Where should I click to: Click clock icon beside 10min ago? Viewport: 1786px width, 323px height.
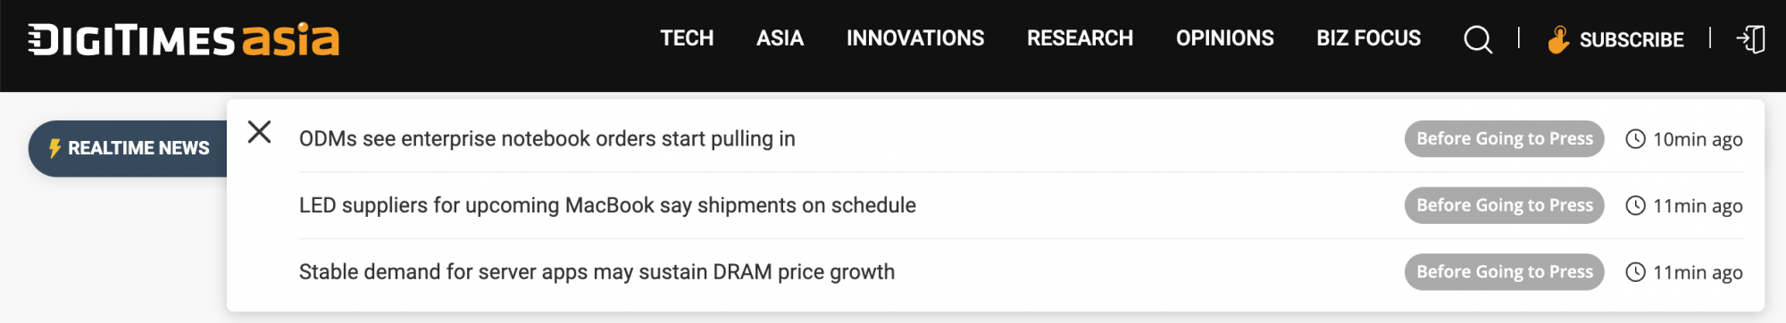[x=1635, y=139]
